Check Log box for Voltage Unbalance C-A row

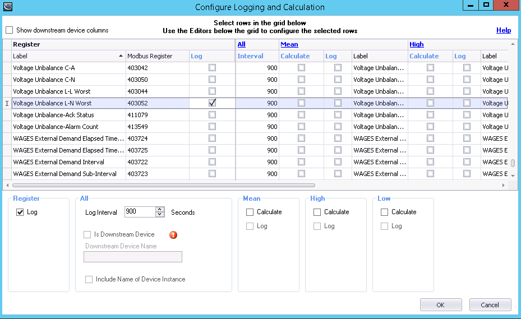213,68
